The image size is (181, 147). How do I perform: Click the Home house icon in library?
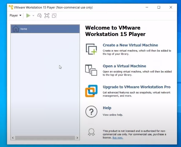pyautogui.click(x=16, y=29)
